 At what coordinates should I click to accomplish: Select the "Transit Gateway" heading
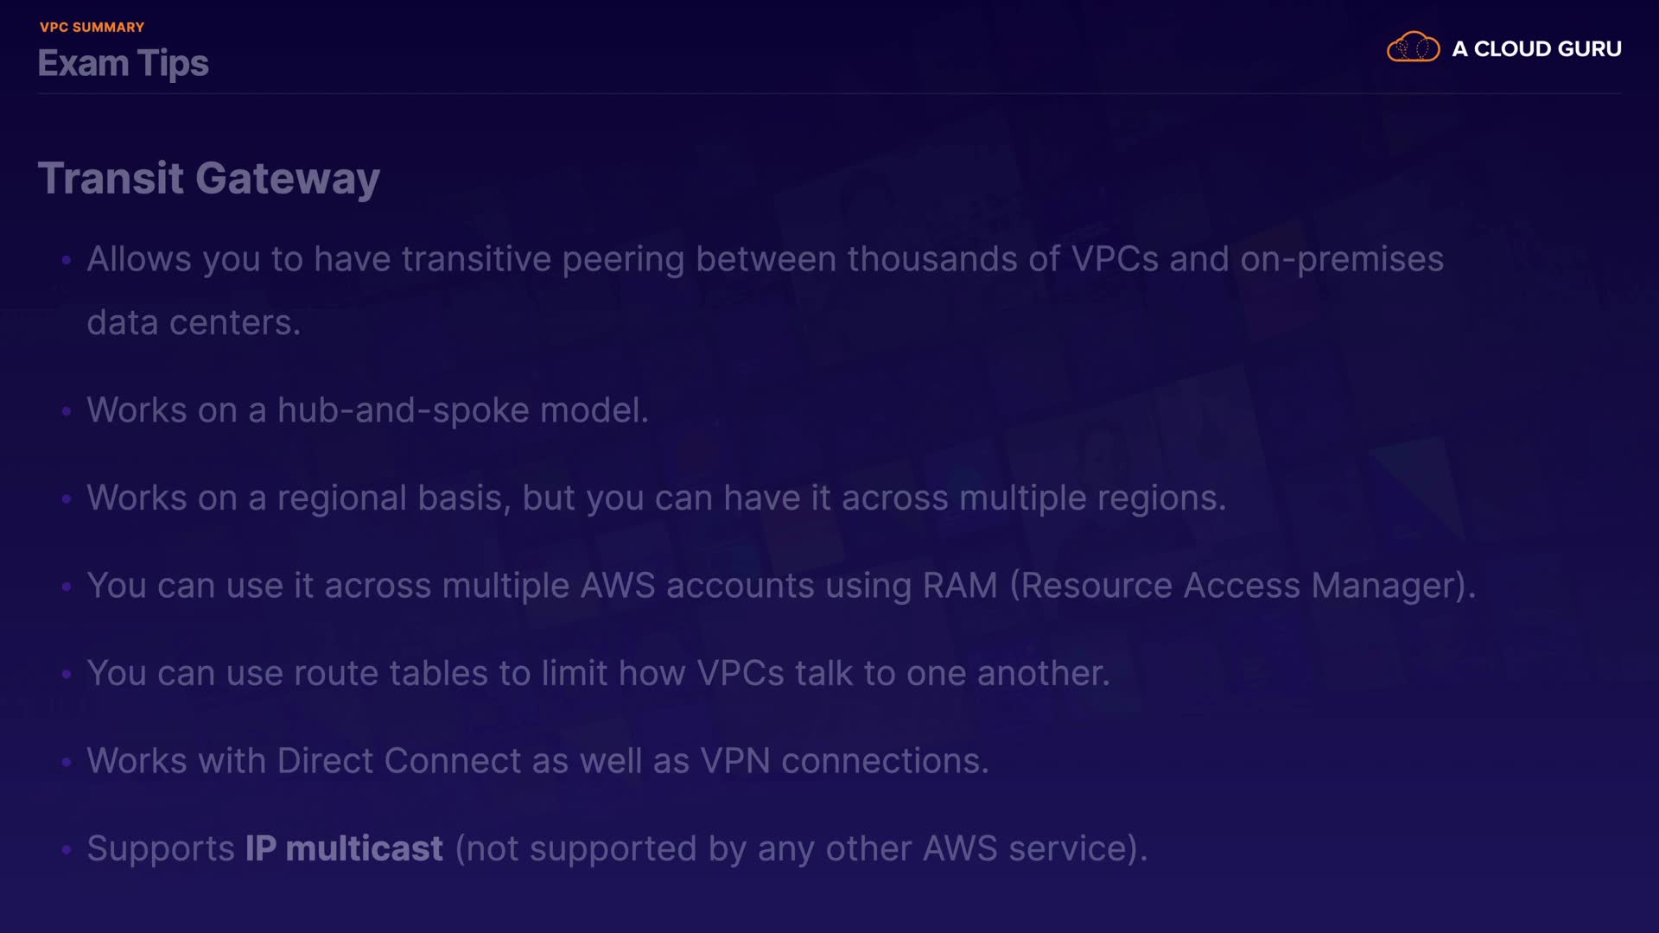point(208,178)
